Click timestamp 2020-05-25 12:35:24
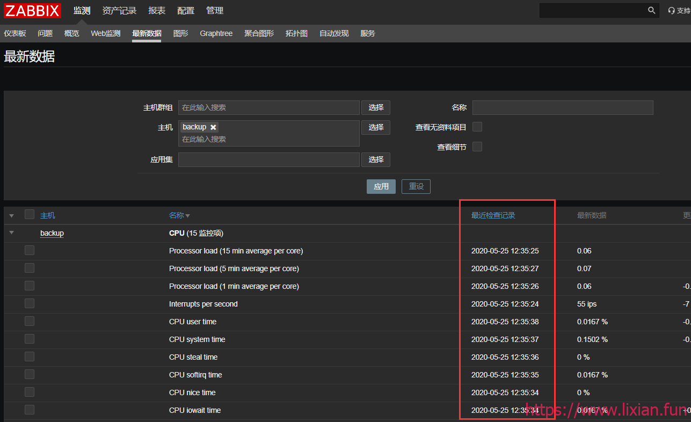The height and width of the screenshot is (422, 691). click(505, 304)
